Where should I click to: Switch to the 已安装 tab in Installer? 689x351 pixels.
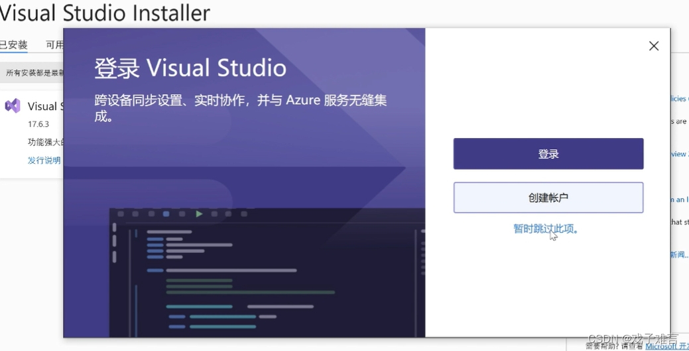click(14, 44)
